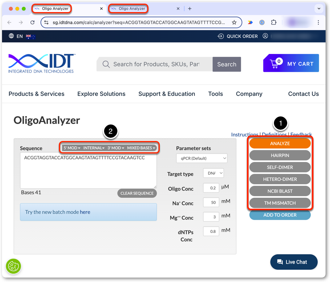
Task: Open Products & Services menu
Action: [36, 94]
